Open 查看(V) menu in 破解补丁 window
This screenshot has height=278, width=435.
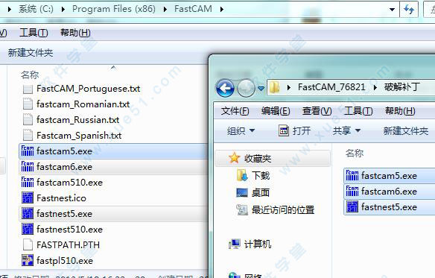pos(317,111)
